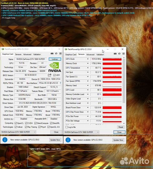Open the Advanced tab in right window
This screenshot has width=153, height=169.
(90, 54)
